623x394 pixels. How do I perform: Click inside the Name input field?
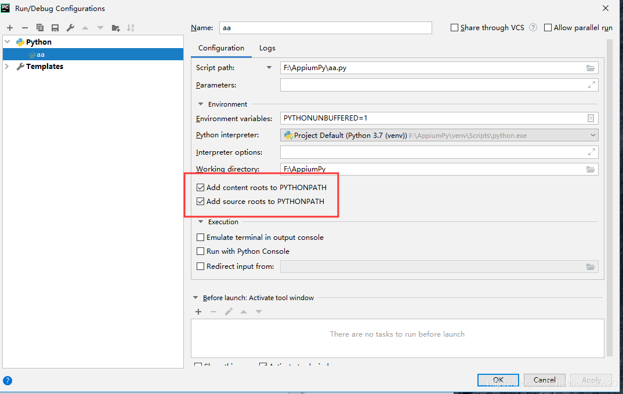pyautogui.click(x=325, y=27)
